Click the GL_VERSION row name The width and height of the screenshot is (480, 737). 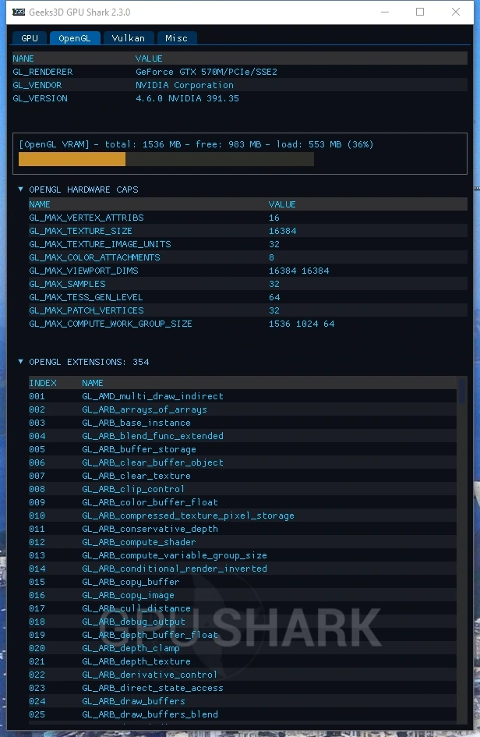click(x=40, y=98)
